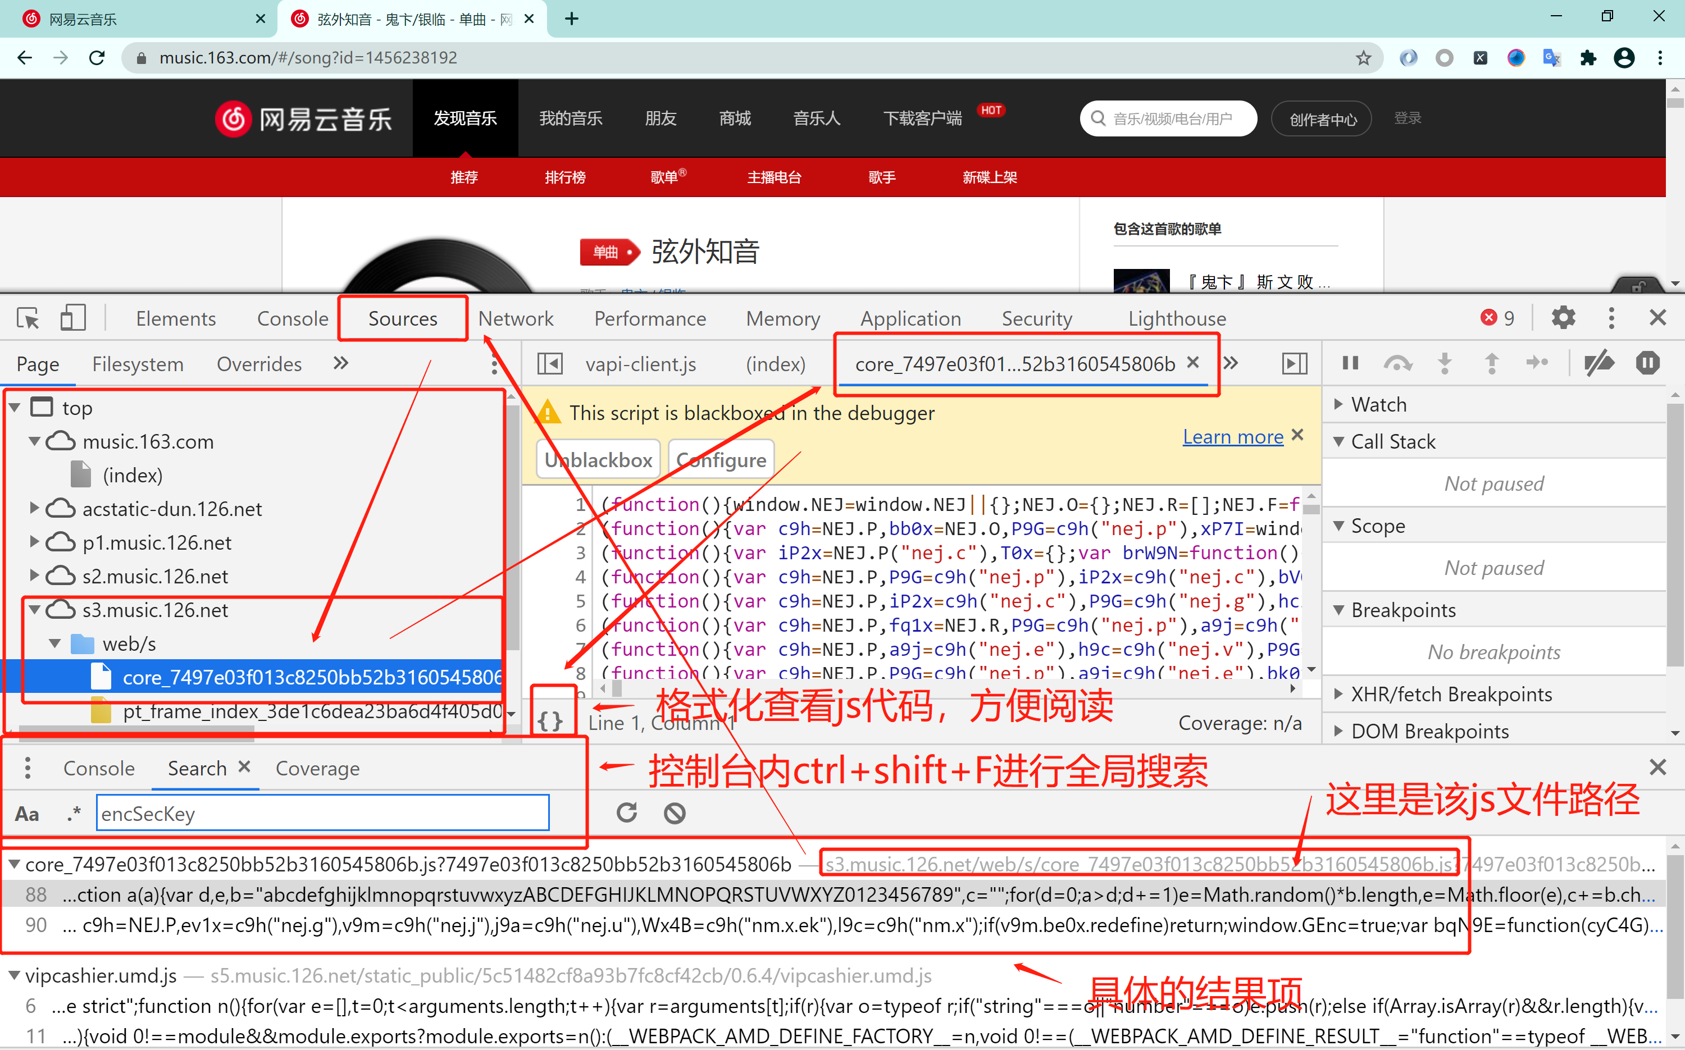
Task: Click the pretty-print curly braces button
Action: (x=550, y=721)
